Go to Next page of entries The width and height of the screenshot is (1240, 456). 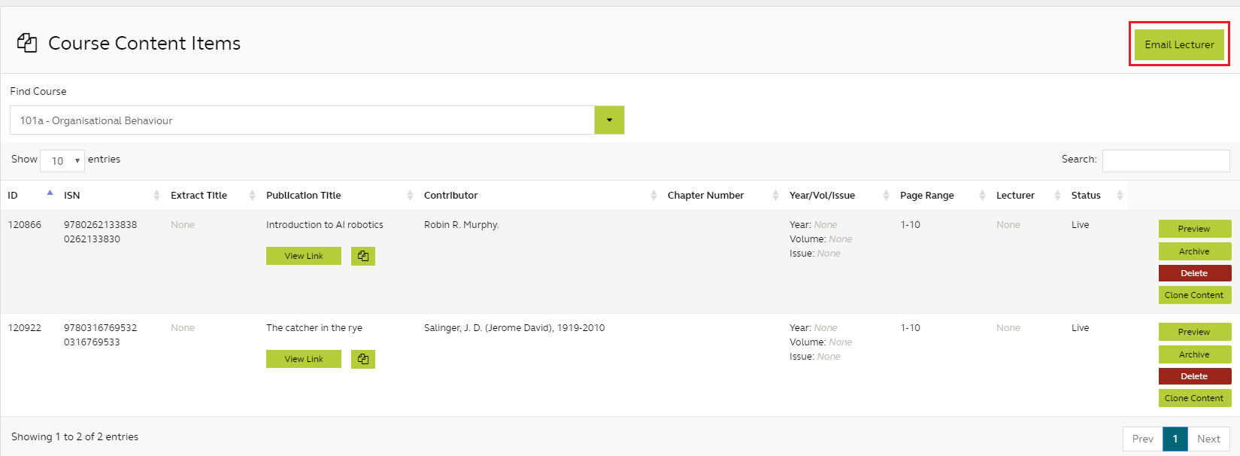pos(1208,439)
